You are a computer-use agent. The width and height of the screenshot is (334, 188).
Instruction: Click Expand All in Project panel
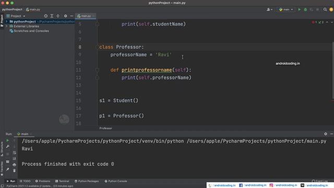click(52, 16)
